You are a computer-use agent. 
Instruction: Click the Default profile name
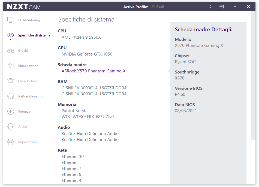158,7
